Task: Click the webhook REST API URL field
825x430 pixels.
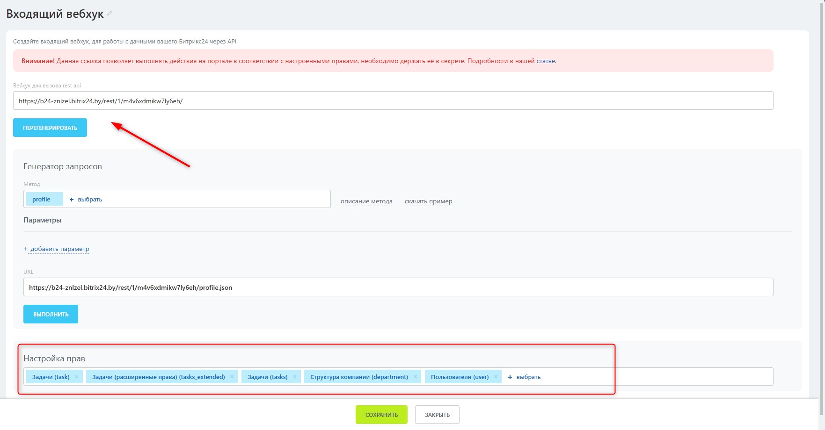Action: click(x=393, y=101)
